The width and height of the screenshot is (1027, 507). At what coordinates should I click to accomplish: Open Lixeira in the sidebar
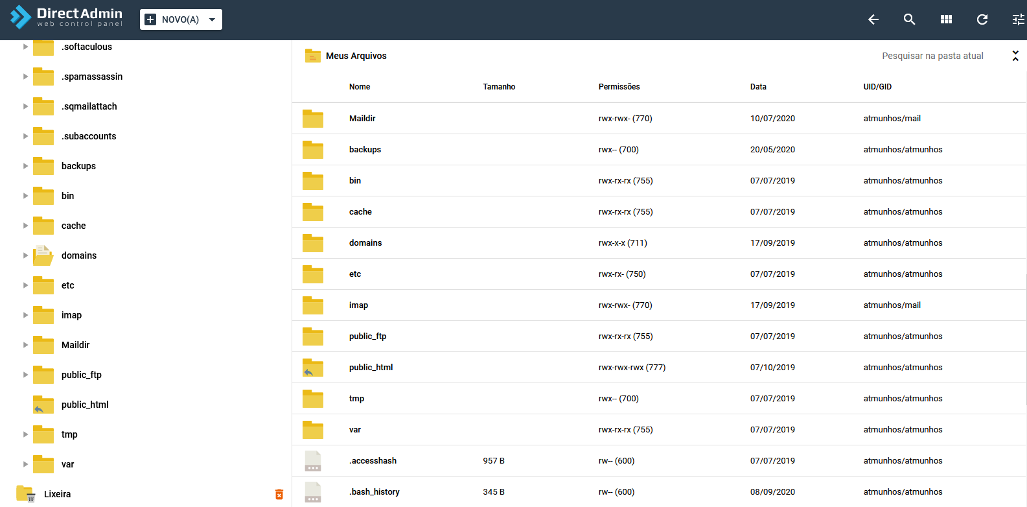pos(57,494)
